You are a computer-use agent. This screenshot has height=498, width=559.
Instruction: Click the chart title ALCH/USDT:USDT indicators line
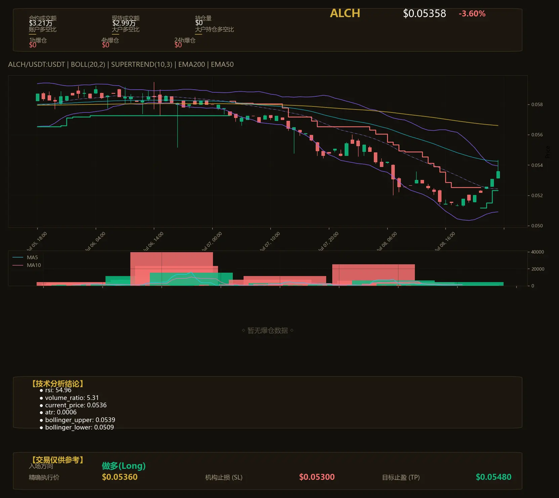click(121, 64)
